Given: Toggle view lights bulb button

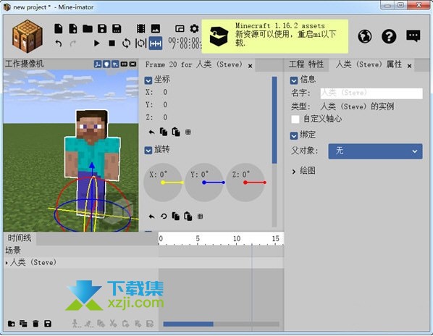Looking at the screenshot, I should 106,64.
